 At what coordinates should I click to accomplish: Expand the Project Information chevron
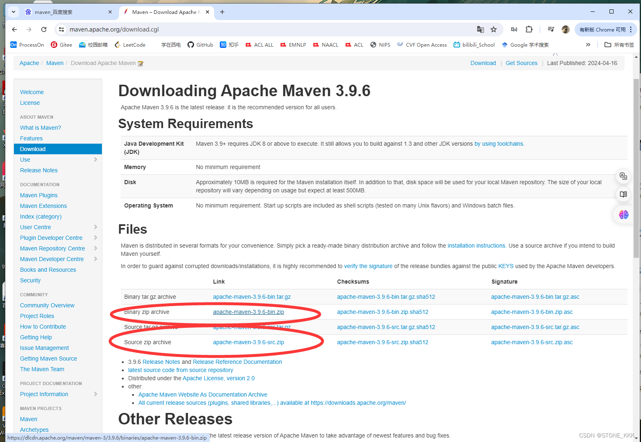[x=95, y=394]
